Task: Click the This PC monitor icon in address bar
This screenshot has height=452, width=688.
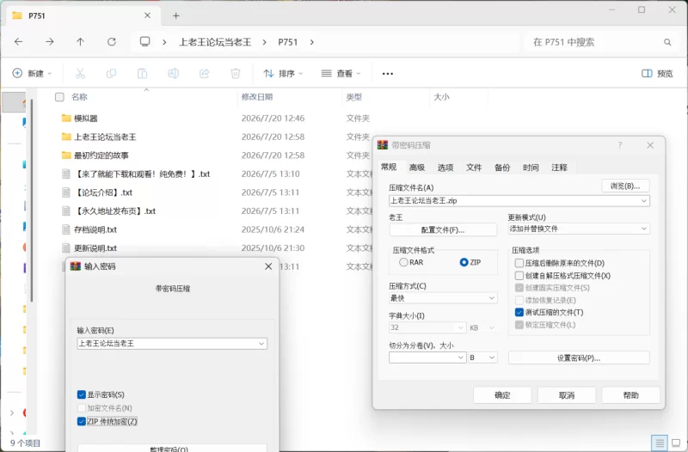Action: coord(144,41)
